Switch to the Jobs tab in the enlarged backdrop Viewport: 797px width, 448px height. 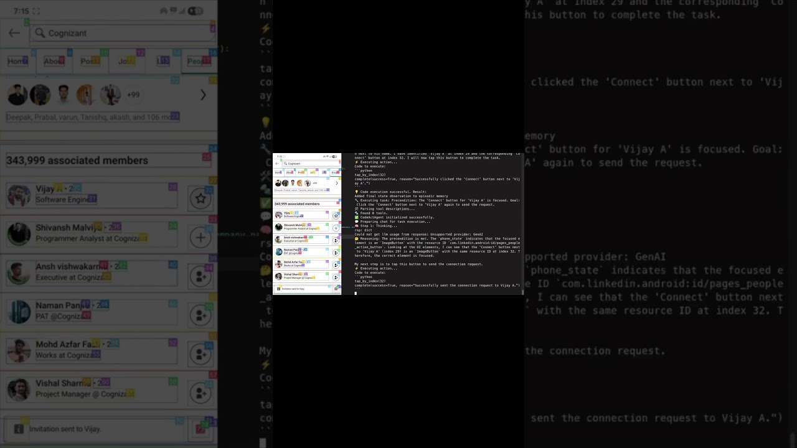[128, 61]
